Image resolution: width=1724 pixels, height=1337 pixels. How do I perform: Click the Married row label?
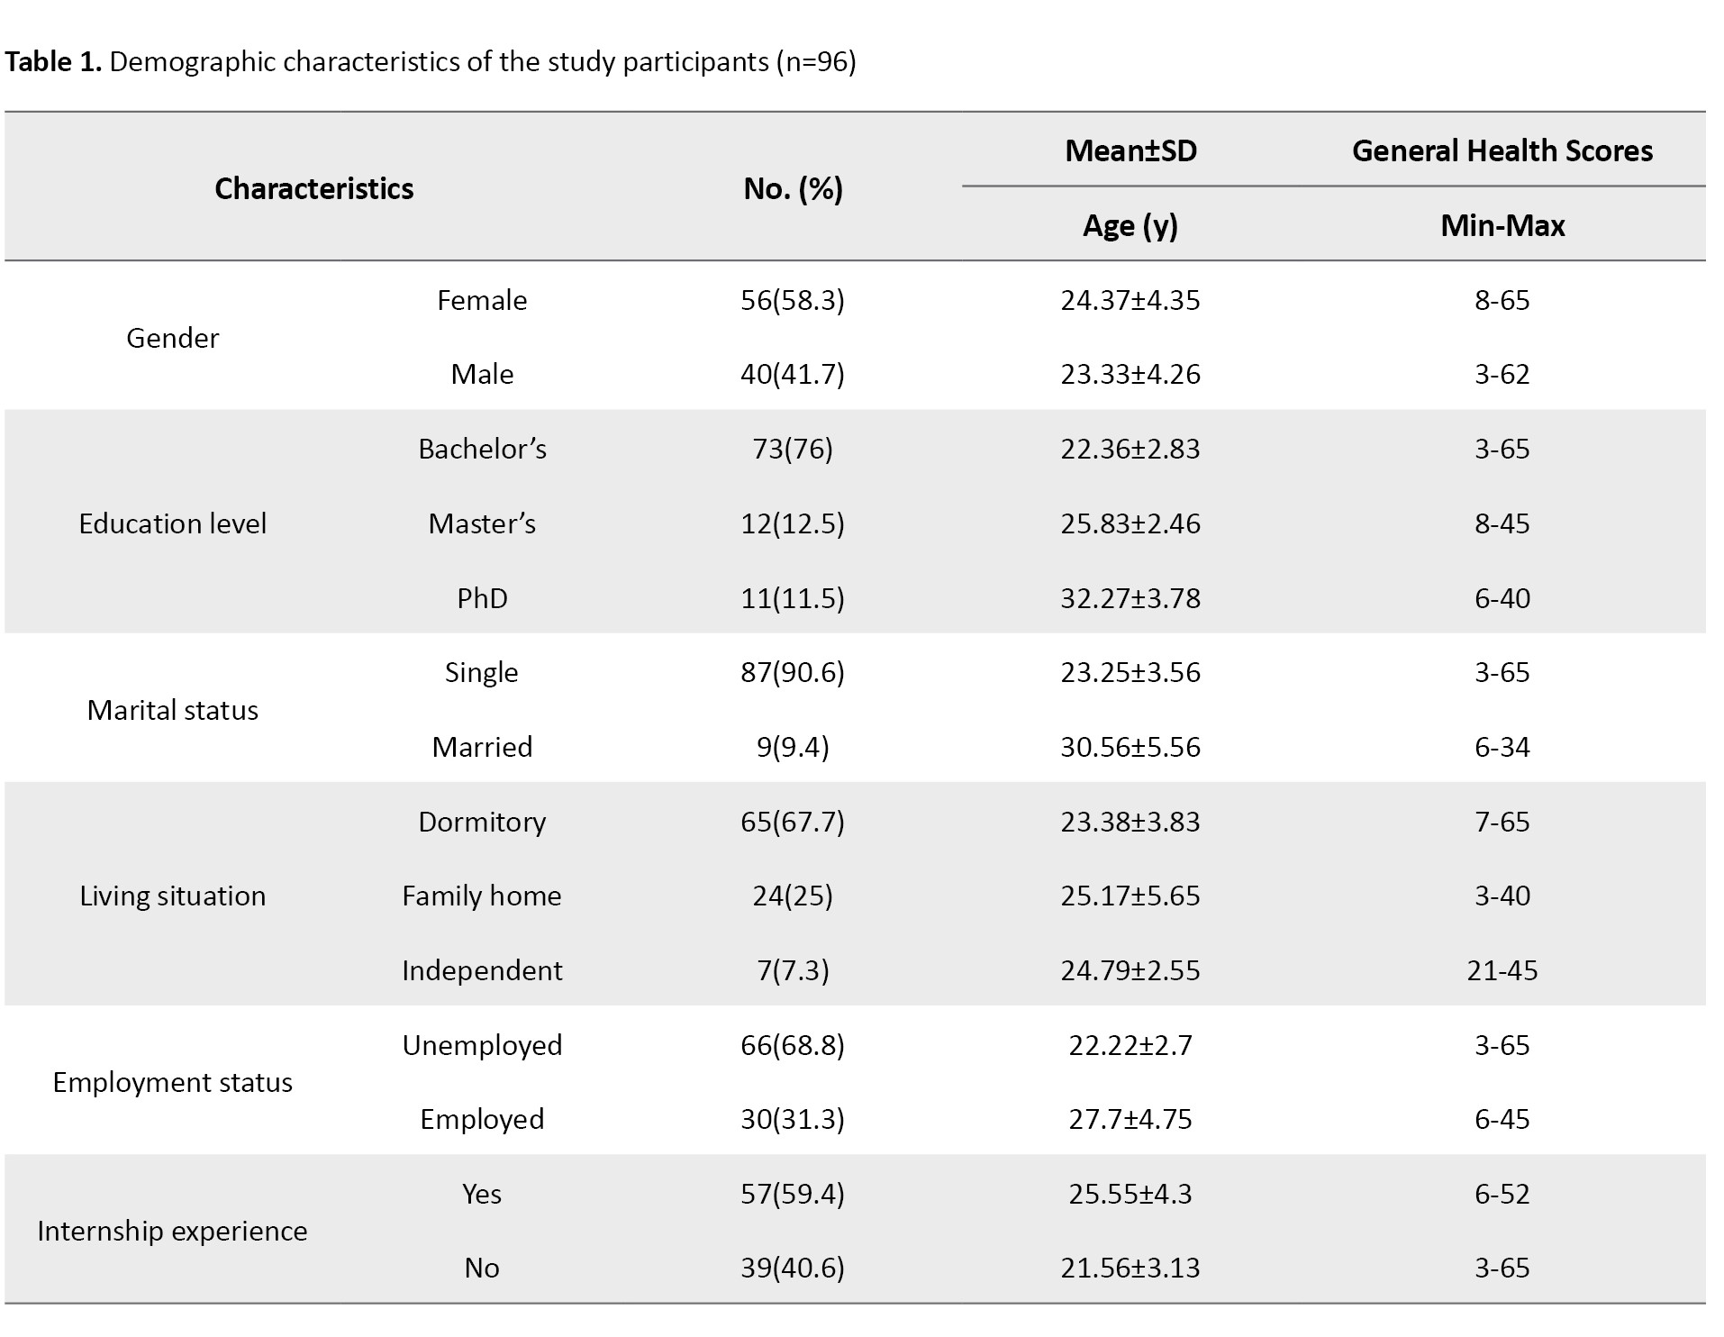pos(482,747)
